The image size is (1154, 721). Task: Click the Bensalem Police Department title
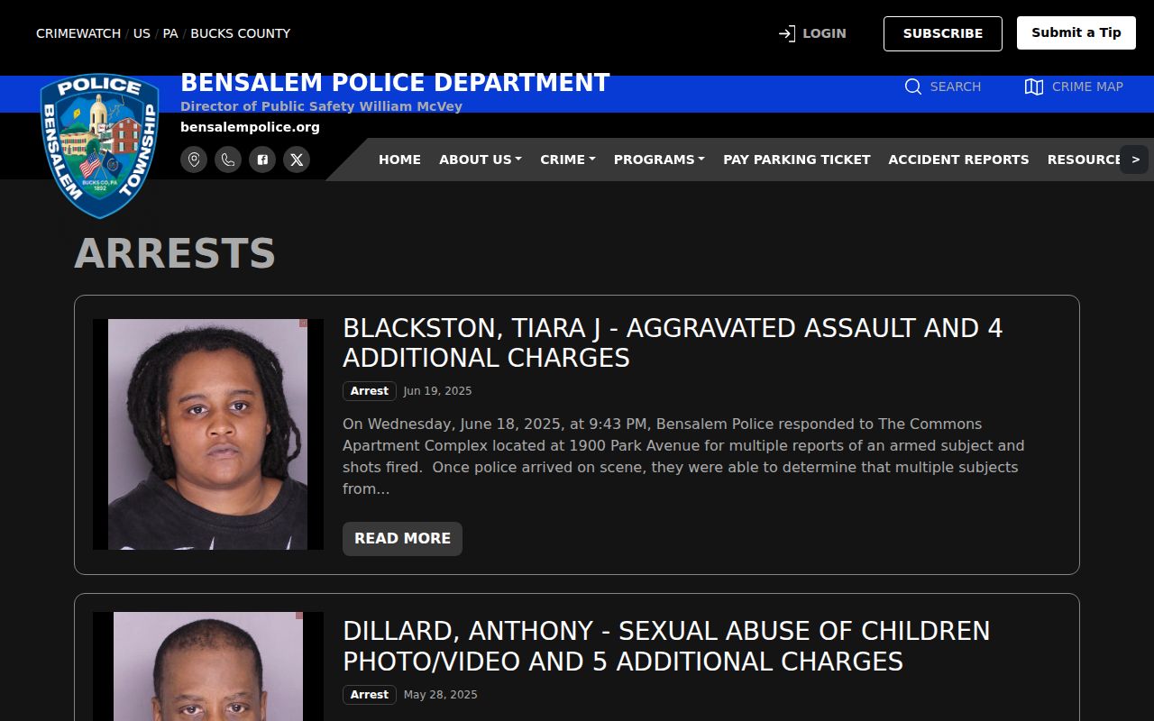395,83
